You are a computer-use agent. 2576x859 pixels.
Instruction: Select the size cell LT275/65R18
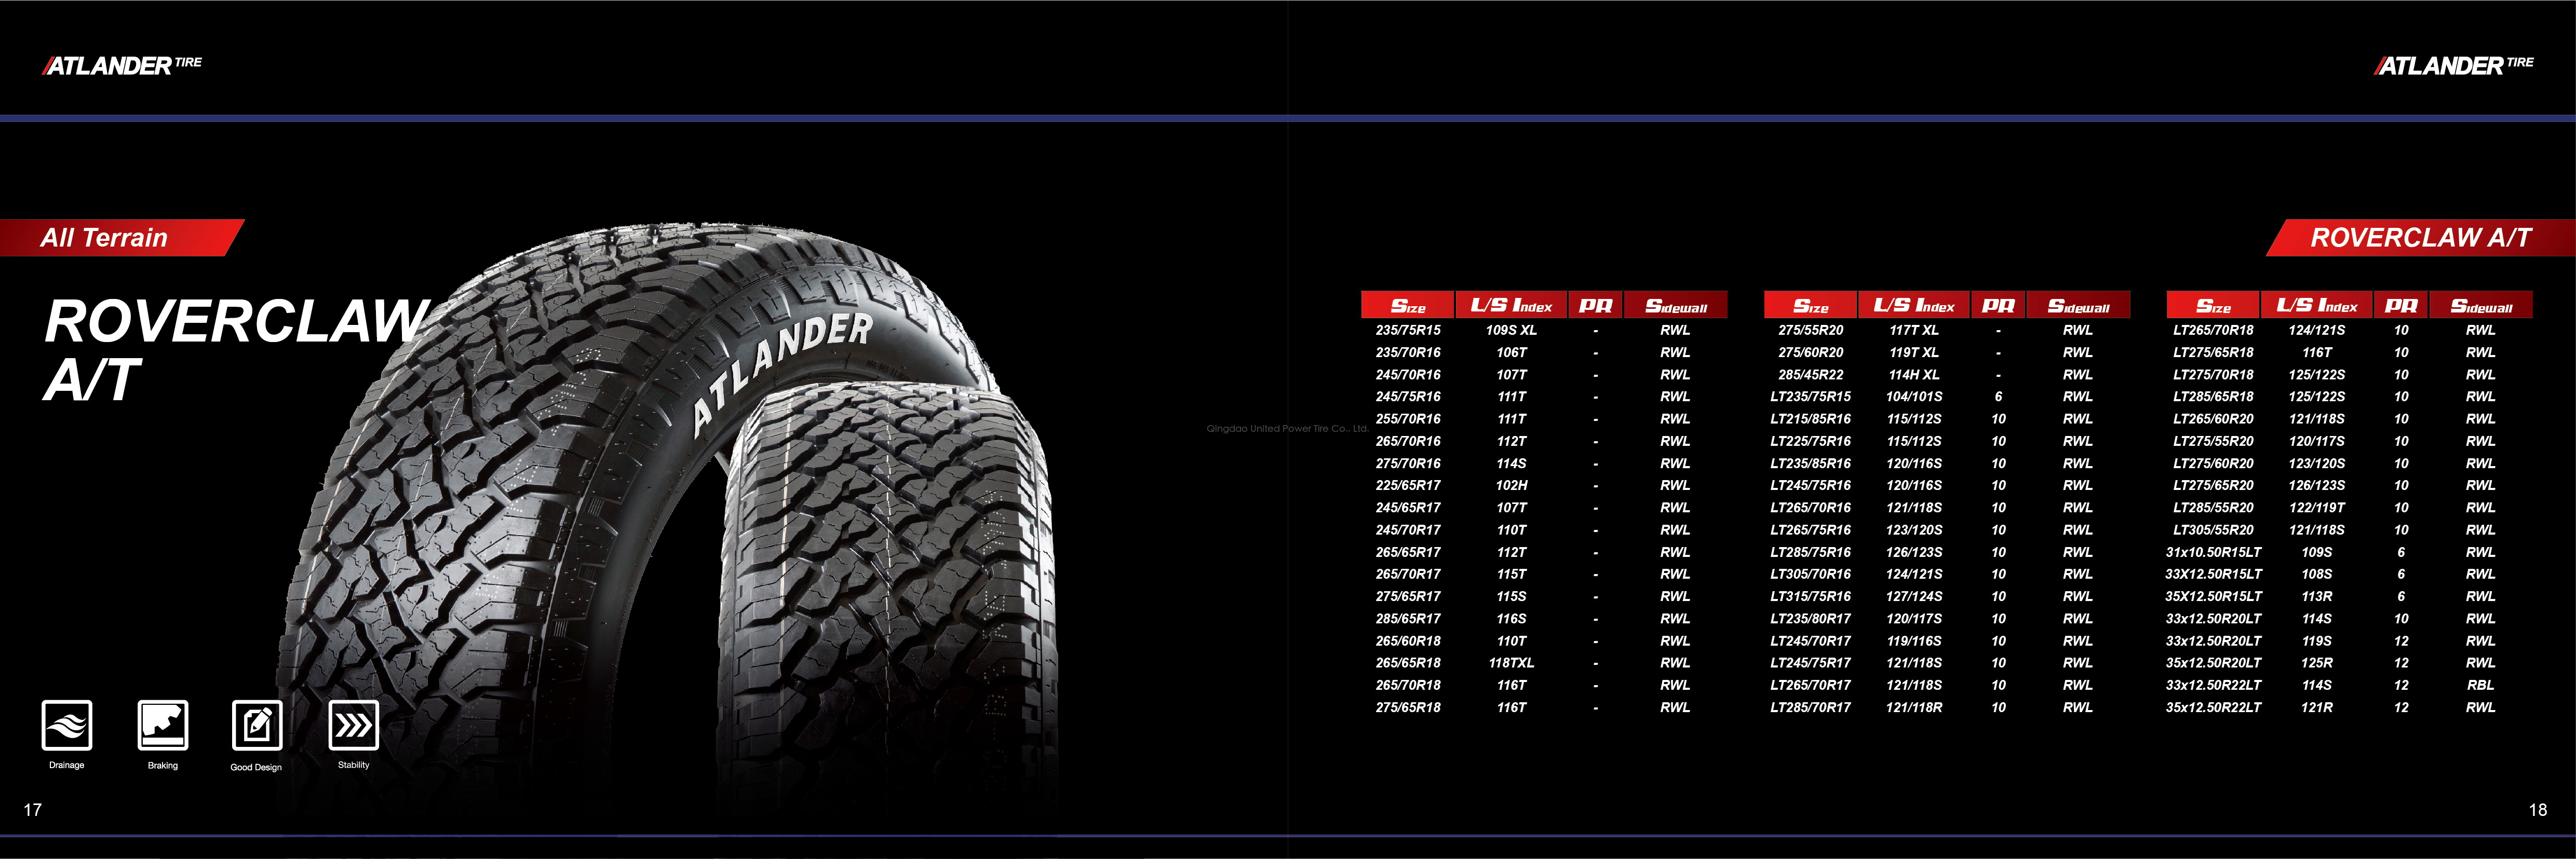click(x=2213, y=352)
